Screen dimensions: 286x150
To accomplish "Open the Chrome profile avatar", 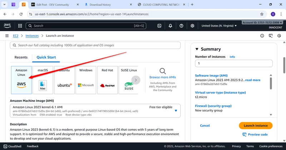I will tap(273, 14).
